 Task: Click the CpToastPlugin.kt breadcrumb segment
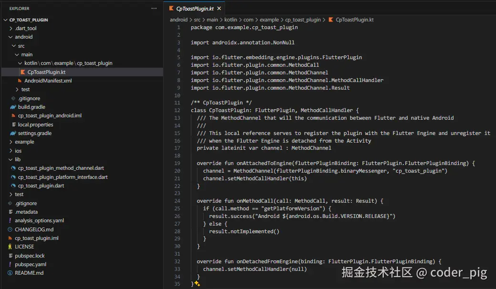[354, 20]
